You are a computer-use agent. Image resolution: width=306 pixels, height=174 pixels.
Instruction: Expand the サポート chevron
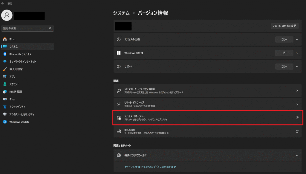coord(297,66)
